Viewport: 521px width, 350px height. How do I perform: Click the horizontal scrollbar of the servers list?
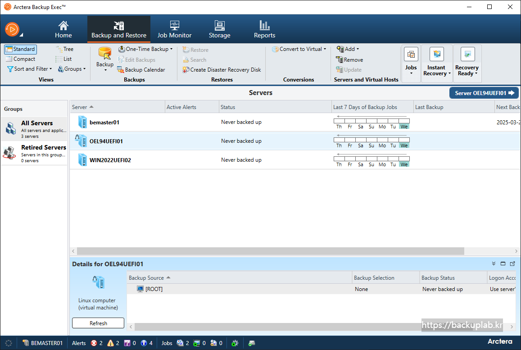tap(270, 251)
